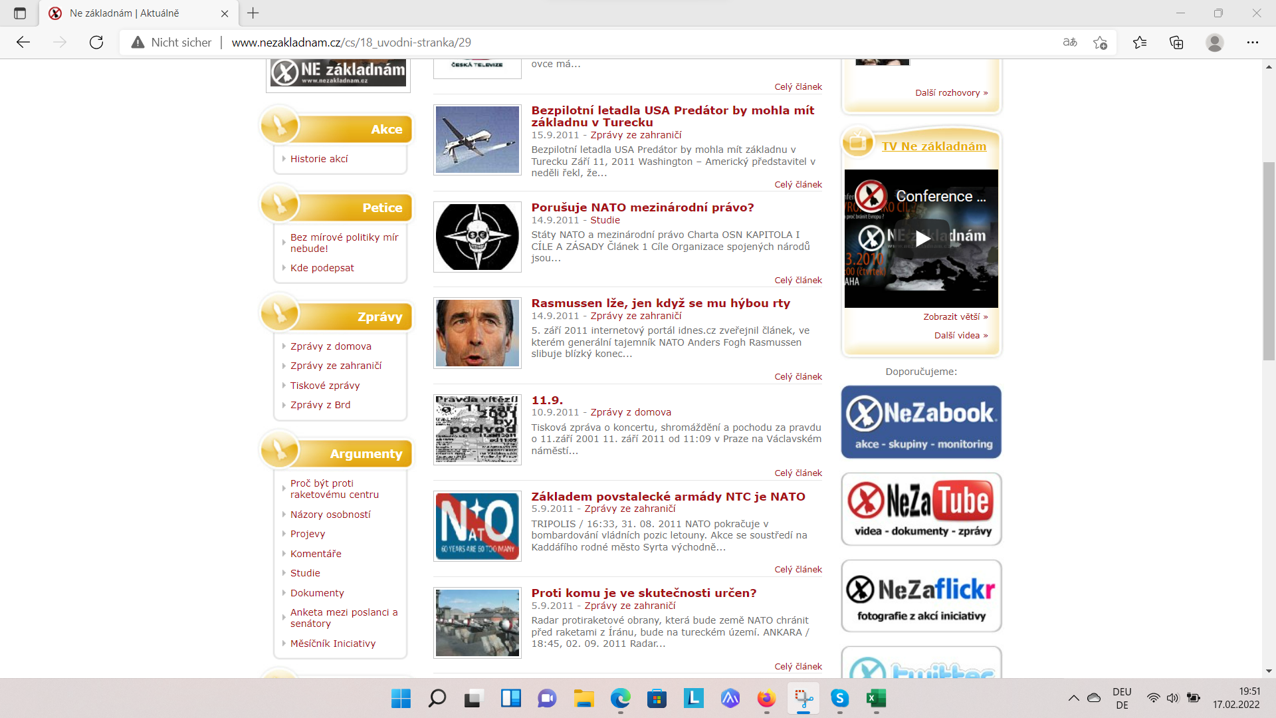Open the NeZaTube banner

[921, 509]
